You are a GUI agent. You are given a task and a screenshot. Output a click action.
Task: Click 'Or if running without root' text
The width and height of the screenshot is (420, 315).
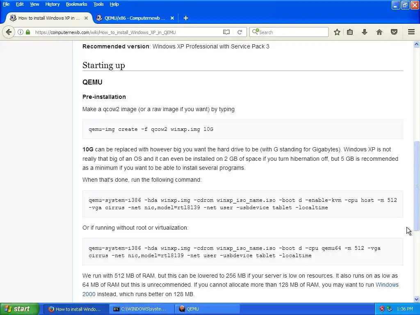(135, 228)
